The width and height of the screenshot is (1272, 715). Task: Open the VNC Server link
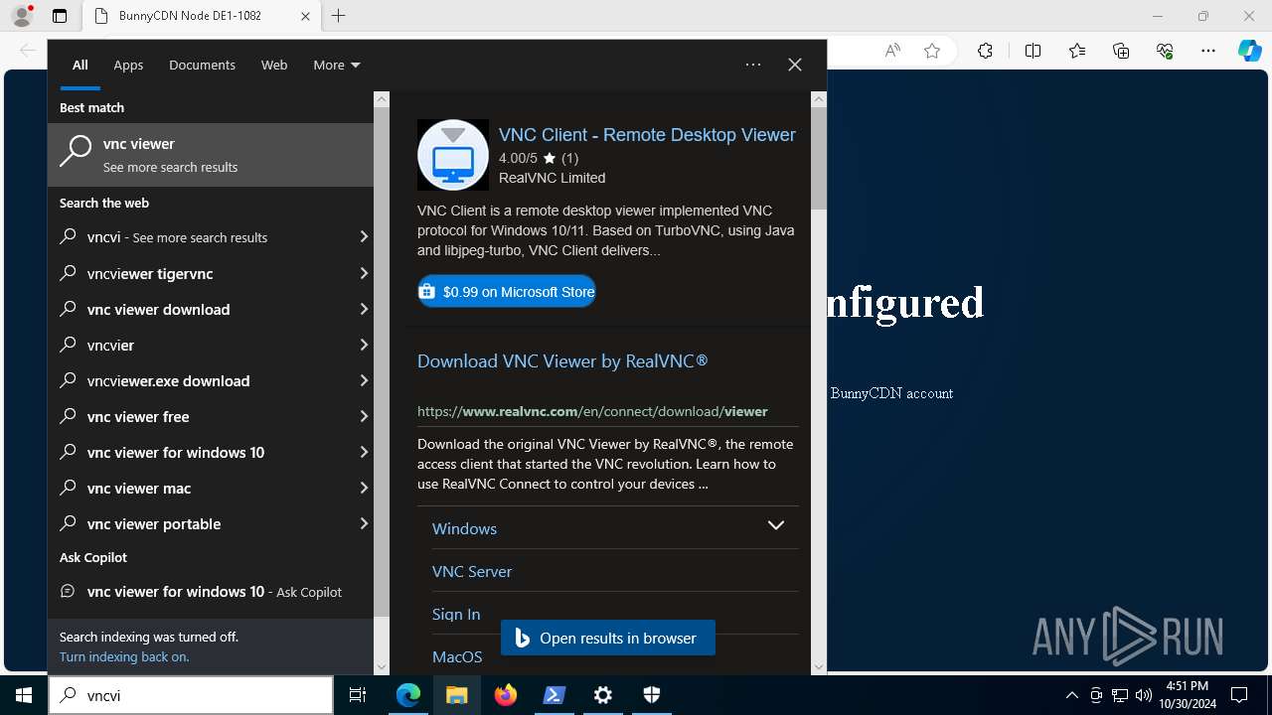472,571
